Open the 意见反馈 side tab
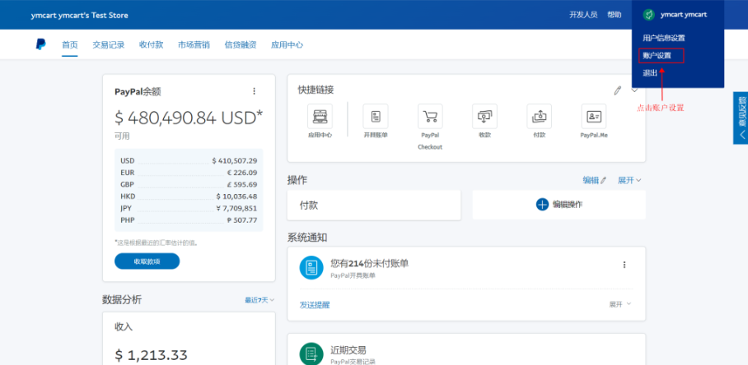The height and width of the screenshot is (365, 748). (x=741, y=118)
